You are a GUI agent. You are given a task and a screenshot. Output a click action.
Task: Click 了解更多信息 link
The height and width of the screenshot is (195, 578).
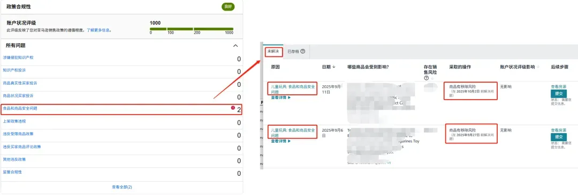click(x=98, y=30)
